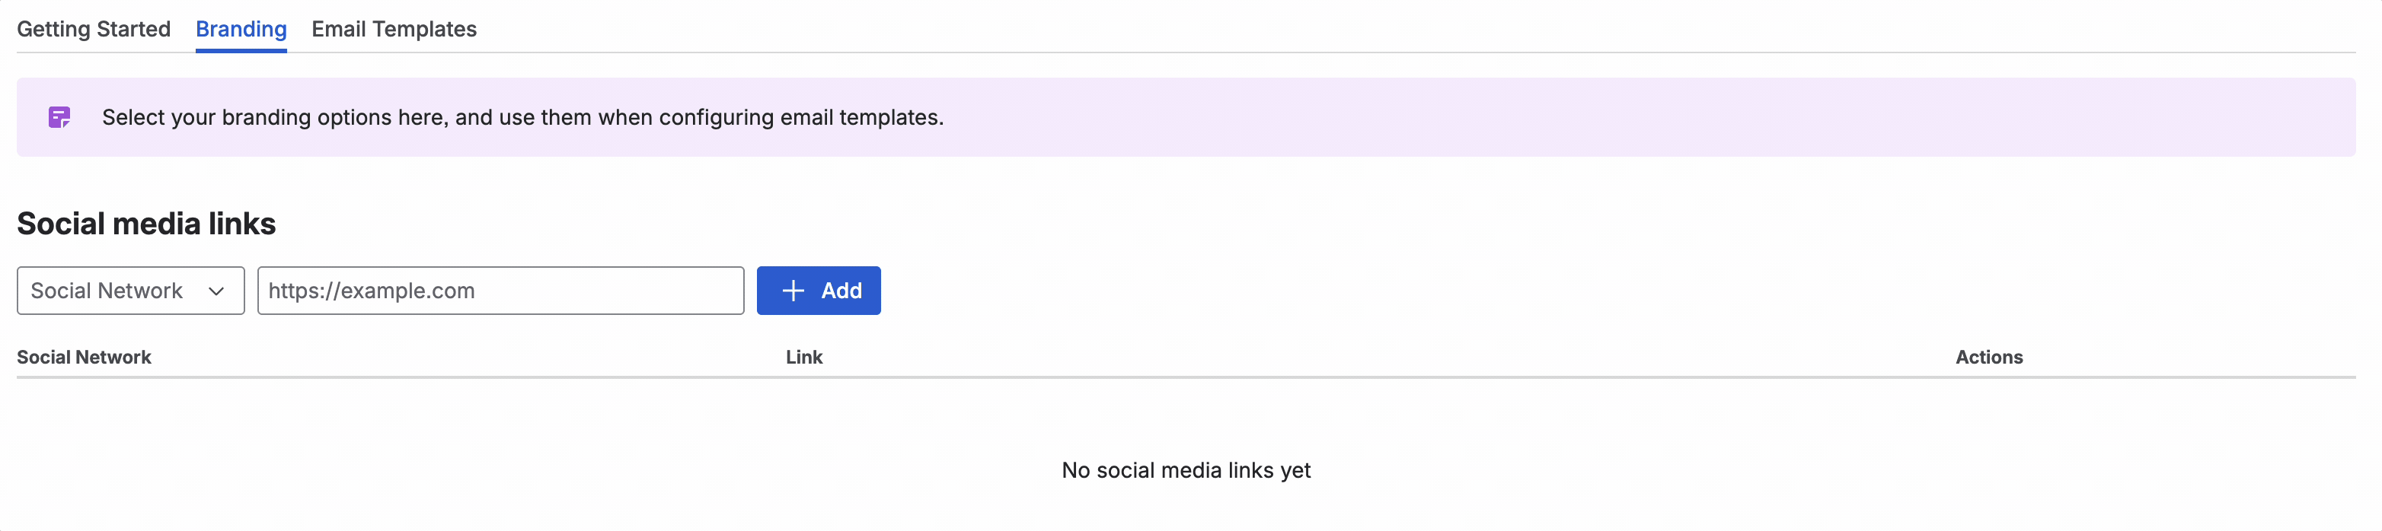The image size is (2382, 531).
Task: Switch to the Getting Started tab
Action: click(x=94, y=29)
